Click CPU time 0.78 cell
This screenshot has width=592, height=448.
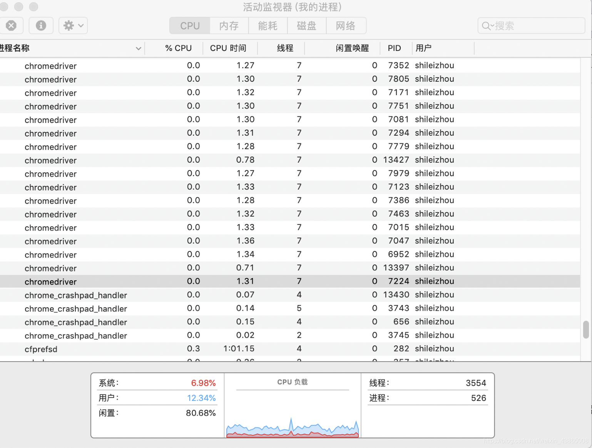(245, 160)
